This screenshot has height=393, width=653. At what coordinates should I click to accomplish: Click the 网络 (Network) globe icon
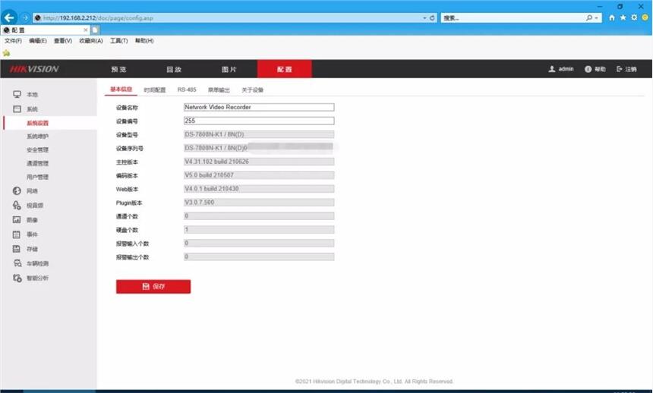[17, 191]
